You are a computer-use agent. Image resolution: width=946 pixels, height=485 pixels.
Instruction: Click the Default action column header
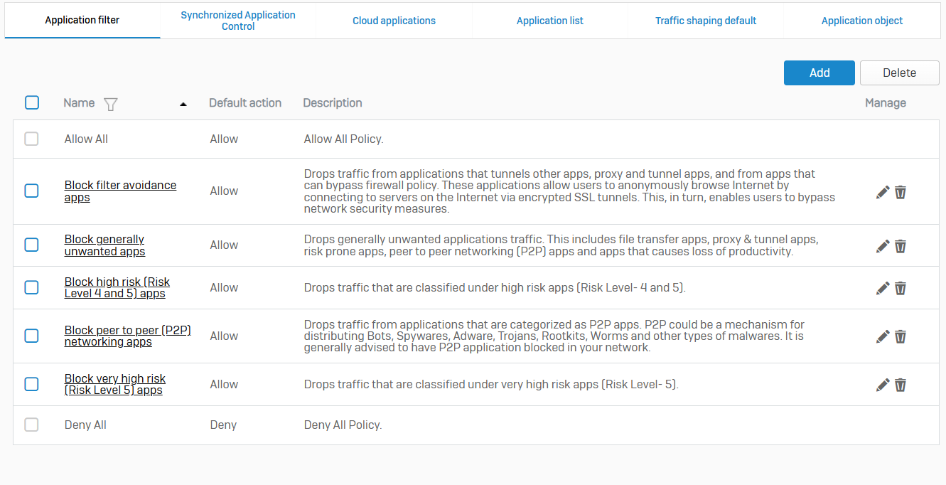(245, 103)
